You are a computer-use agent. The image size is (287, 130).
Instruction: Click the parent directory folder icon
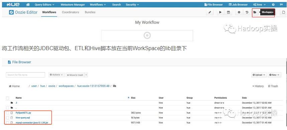click(12, 103)
